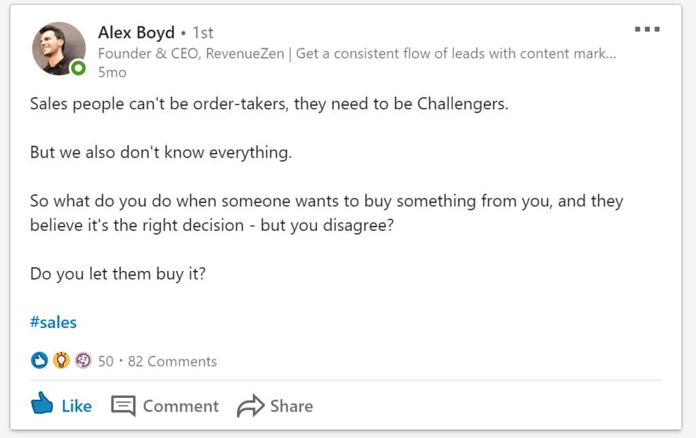Click the Share arrow icon
The image size is (696, 438).
(x=249, y=406)
